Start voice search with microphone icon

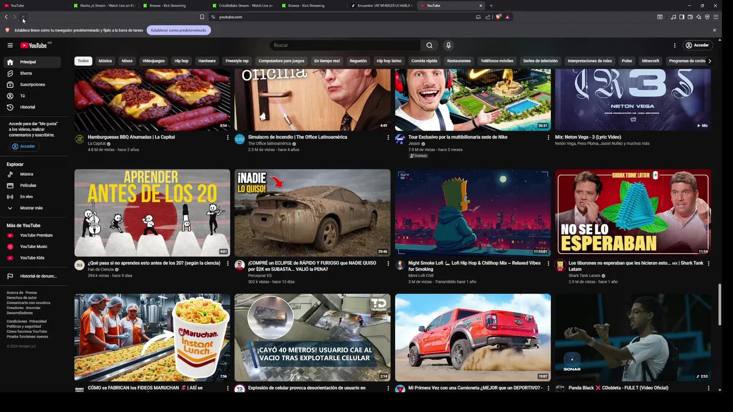coord(448,45)
